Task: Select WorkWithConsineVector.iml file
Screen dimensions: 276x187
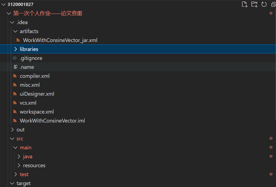Action: pos(52,121)
